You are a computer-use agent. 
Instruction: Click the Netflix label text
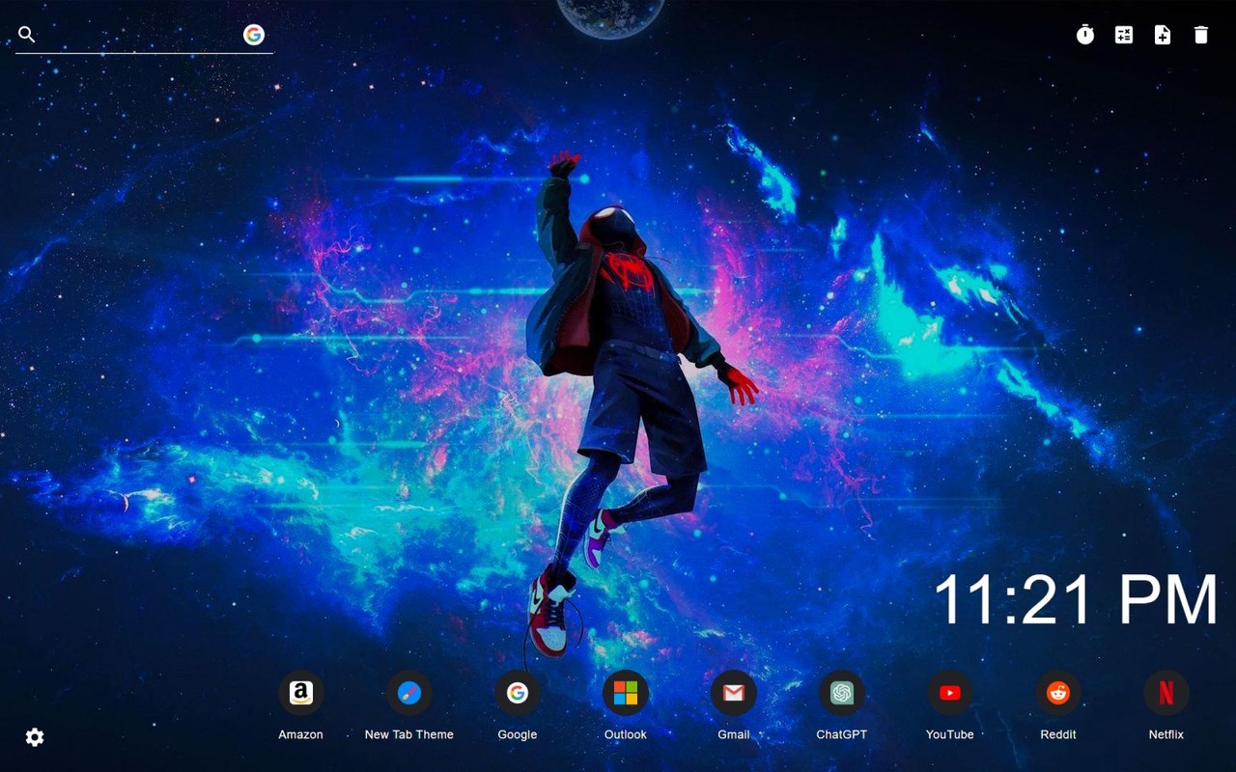pyautogui.click(x=1166, y=734)
